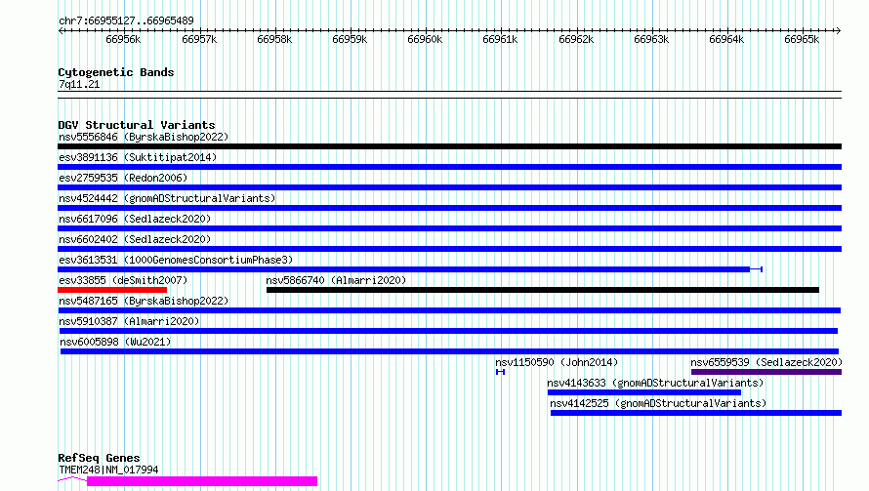Open variant nsv5866740 (Almarri2020) label
The image size is (869, 491).
[x=336, y=280]
